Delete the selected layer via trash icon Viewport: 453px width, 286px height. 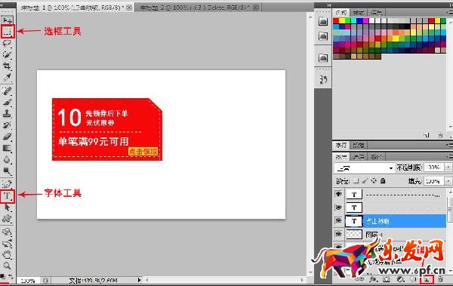point(440,279)
